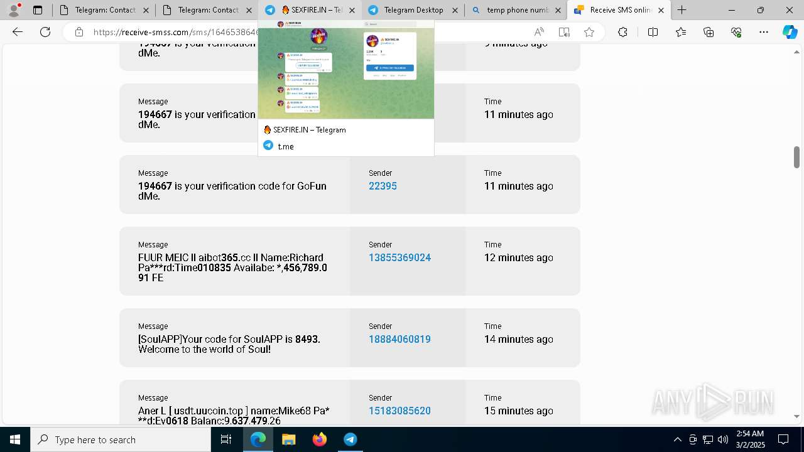Screen dimensions: 804x452
Task: Switch to Telegram Desktop tab
Action: point(413,10)
